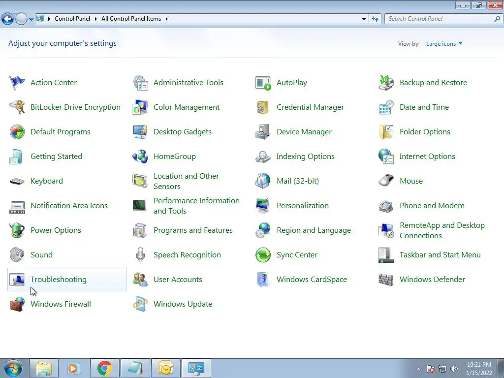Click the HomeGroup spheres icon
The image size is (504, 378).
click(140, 157)
